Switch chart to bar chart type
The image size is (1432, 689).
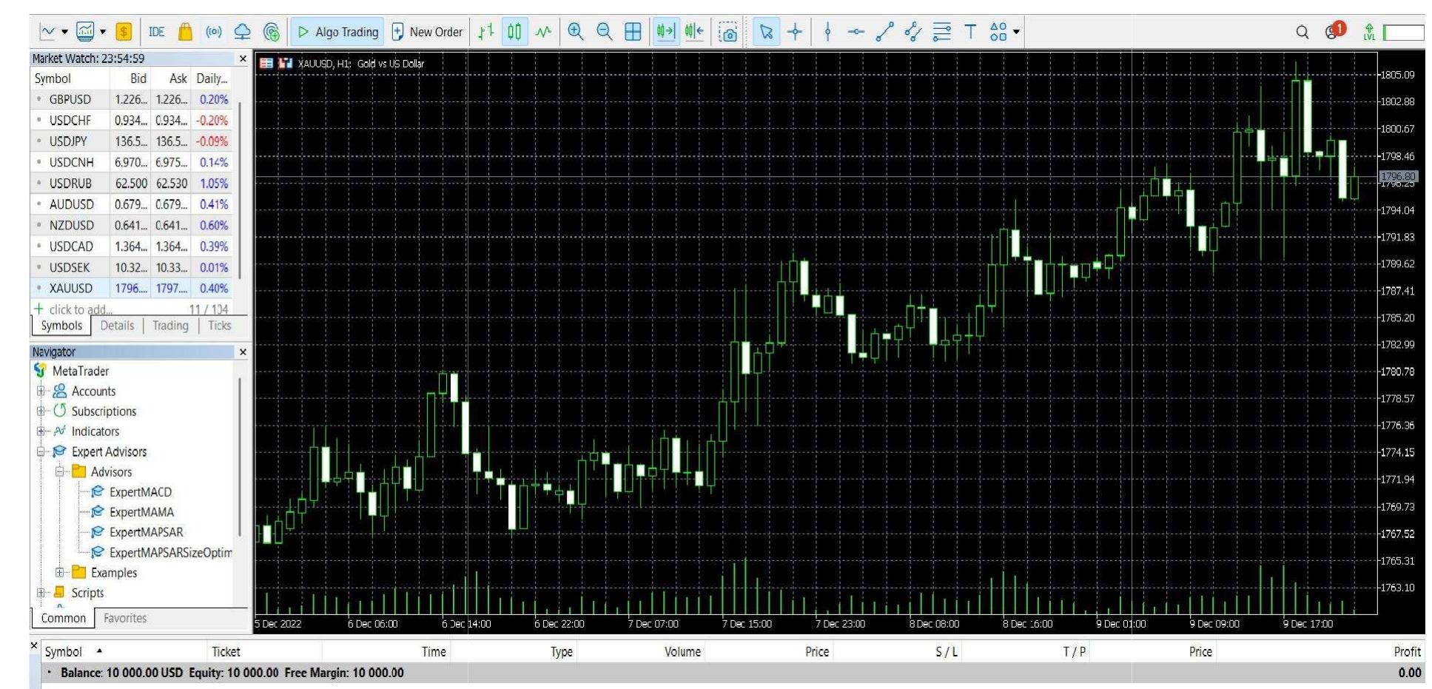coord(485,32)
